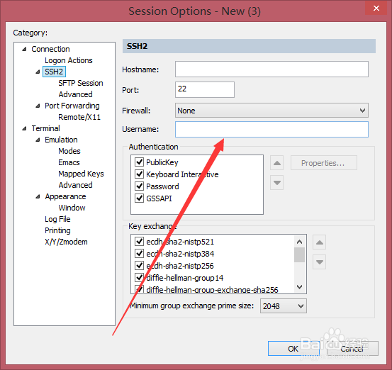392x370 pixels.
Task: Click into the Username field
Action: 271,130
